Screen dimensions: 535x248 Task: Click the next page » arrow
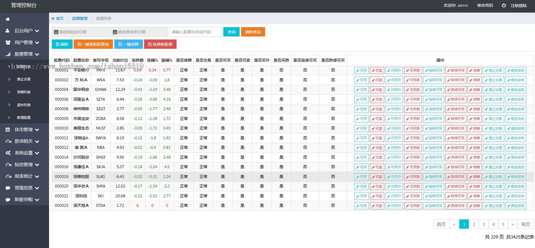tap(513, 224)
